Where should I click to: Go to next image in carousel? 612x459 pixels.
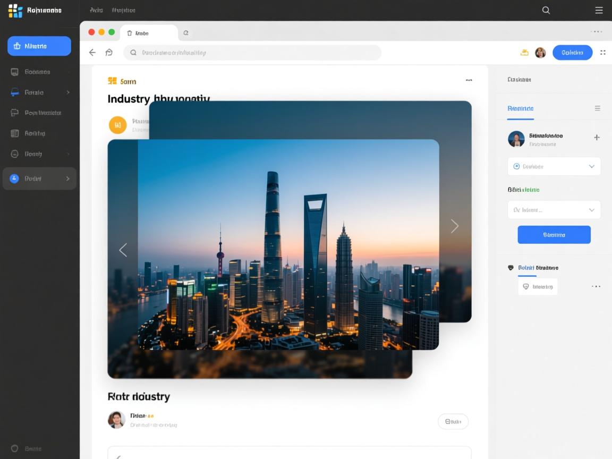pos(454,226)
